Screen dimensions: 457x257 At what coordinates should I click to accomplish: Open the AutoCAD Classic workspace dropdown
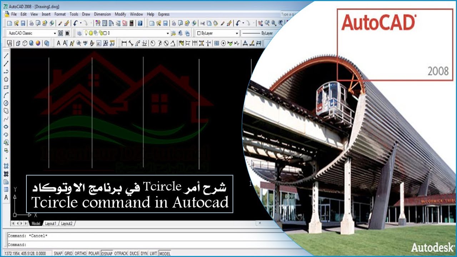(x=55, y=33)
